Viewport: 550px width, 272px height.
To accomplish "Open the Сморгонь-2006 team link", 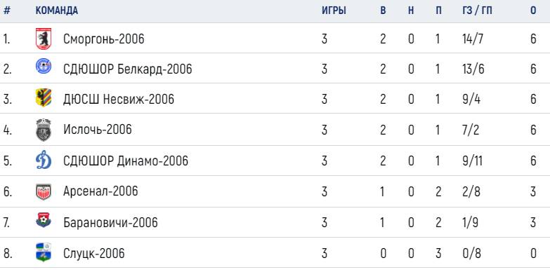I will click(x=104, y=39).
